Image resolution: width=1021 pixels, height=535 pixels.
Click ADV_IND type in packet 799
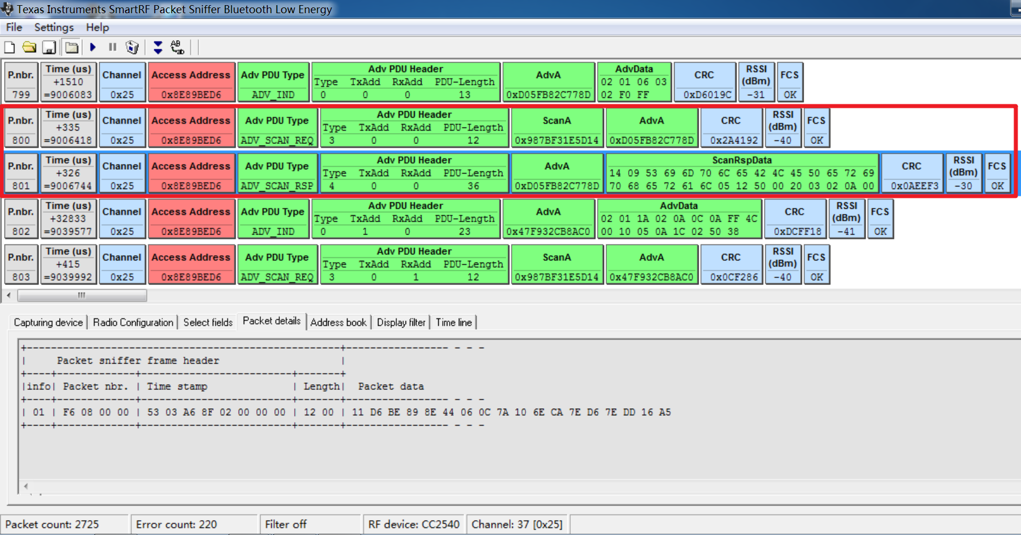coord(274,95)
